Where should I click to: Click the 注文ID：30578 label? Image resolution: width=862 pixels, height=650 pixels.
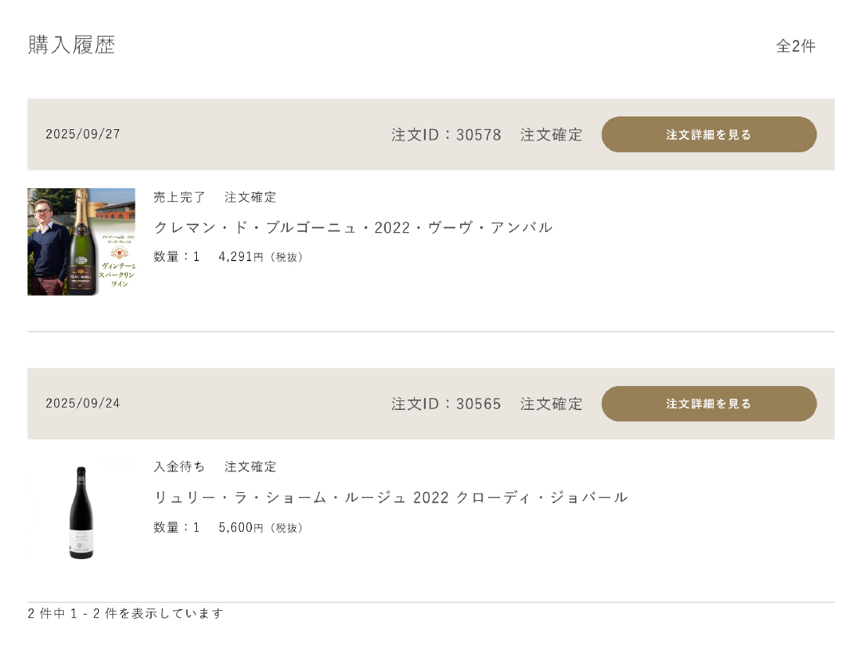pos(446,135)
